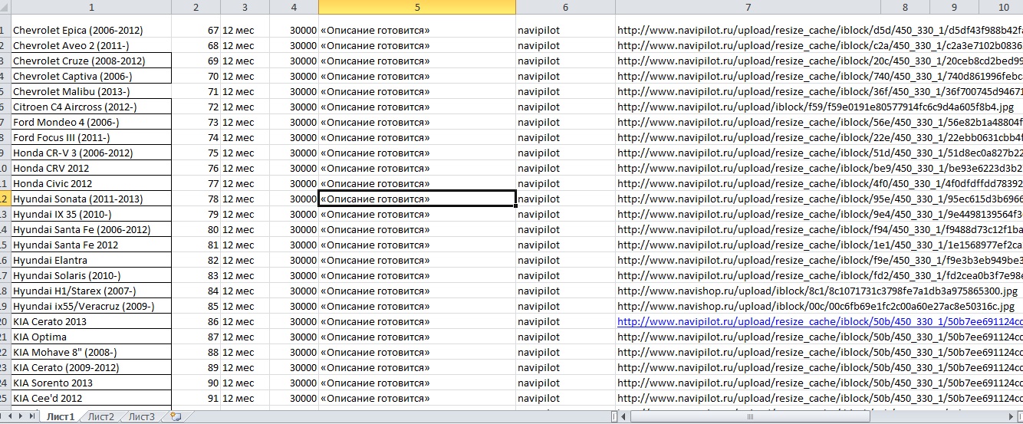Select column 9 header
The width and height of the screenshot is (1023, 424).
point(954,7)
